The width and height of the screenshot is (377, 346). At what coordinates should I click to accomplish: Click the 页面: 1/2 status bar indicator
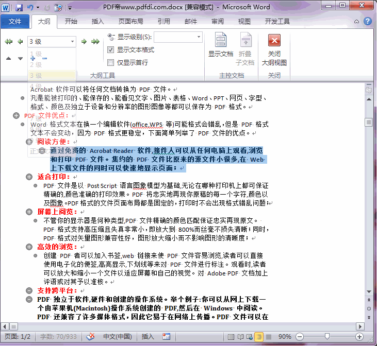tap(18, 337)
